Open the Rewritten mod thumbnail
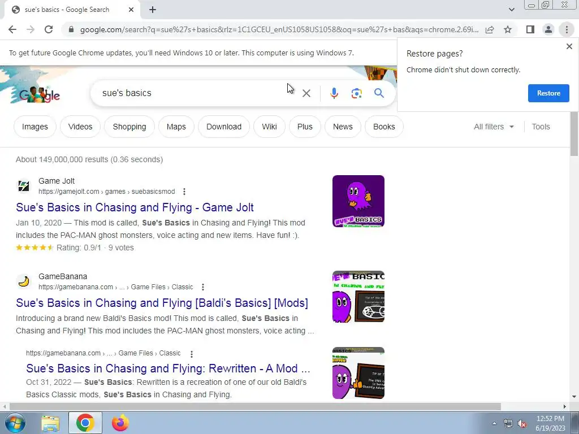This screenshot has width=579, height=434. coord(358,373)
